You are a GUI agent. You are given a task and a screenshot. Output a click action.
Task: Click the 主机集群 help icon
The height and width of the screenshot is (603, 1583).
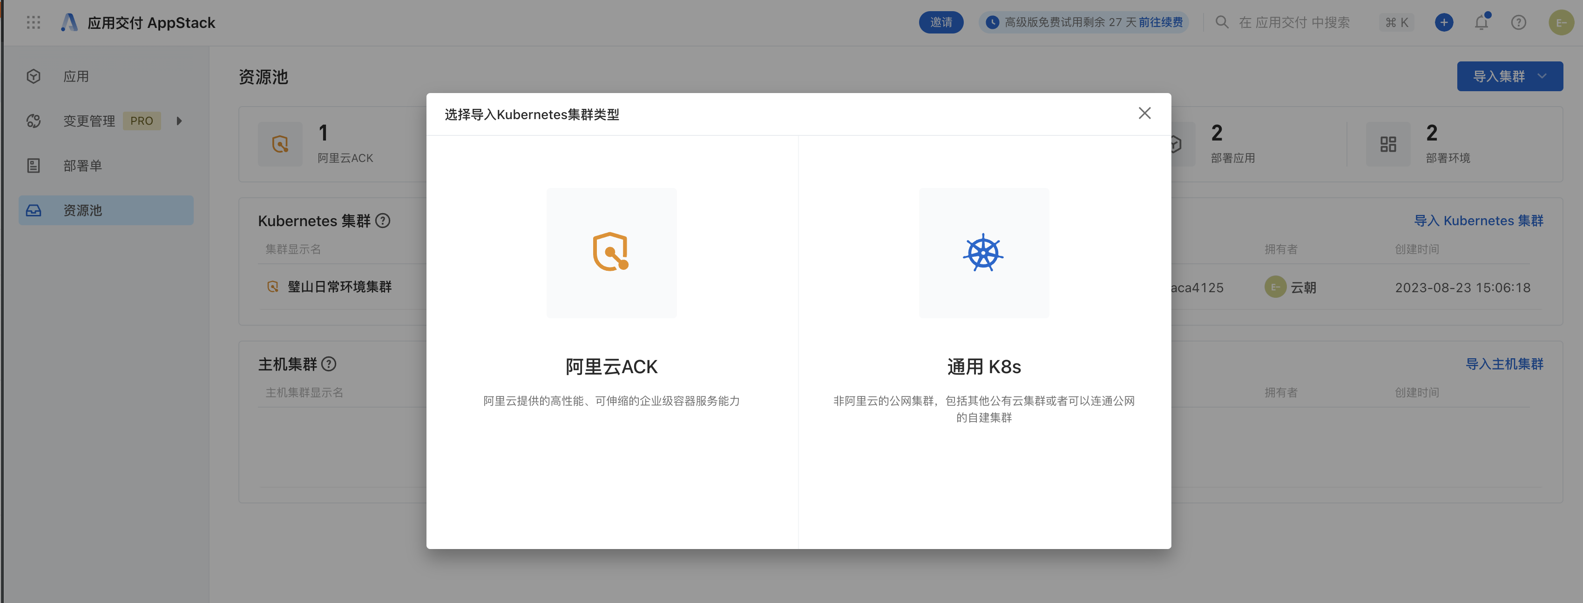pos(329,364)
